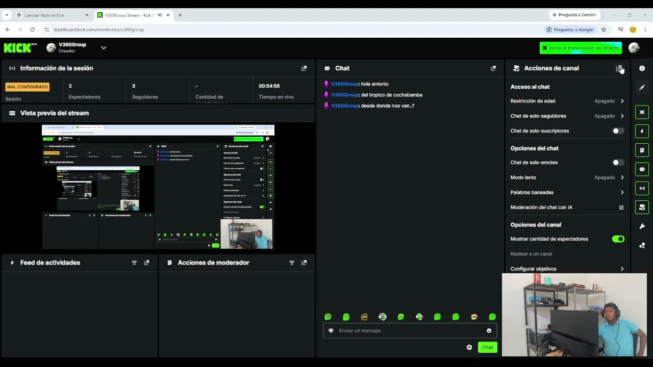Viewport: 653px width, 367px height.
Task: Pop out the Feed de actividades panel
Action: point(146,263)
